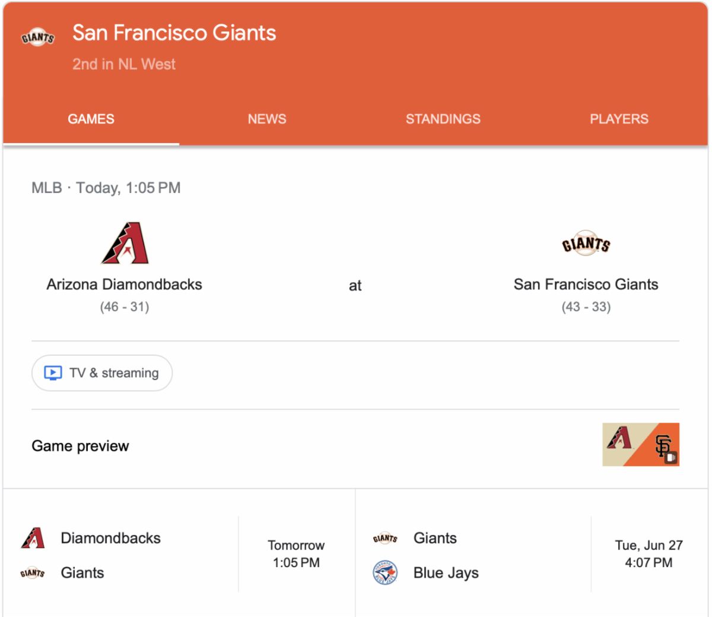Image resolution: width=712 pixels, height=617 pixels.
Task: Click the Giants icon in the Jun 27 game
Action: 384,539
